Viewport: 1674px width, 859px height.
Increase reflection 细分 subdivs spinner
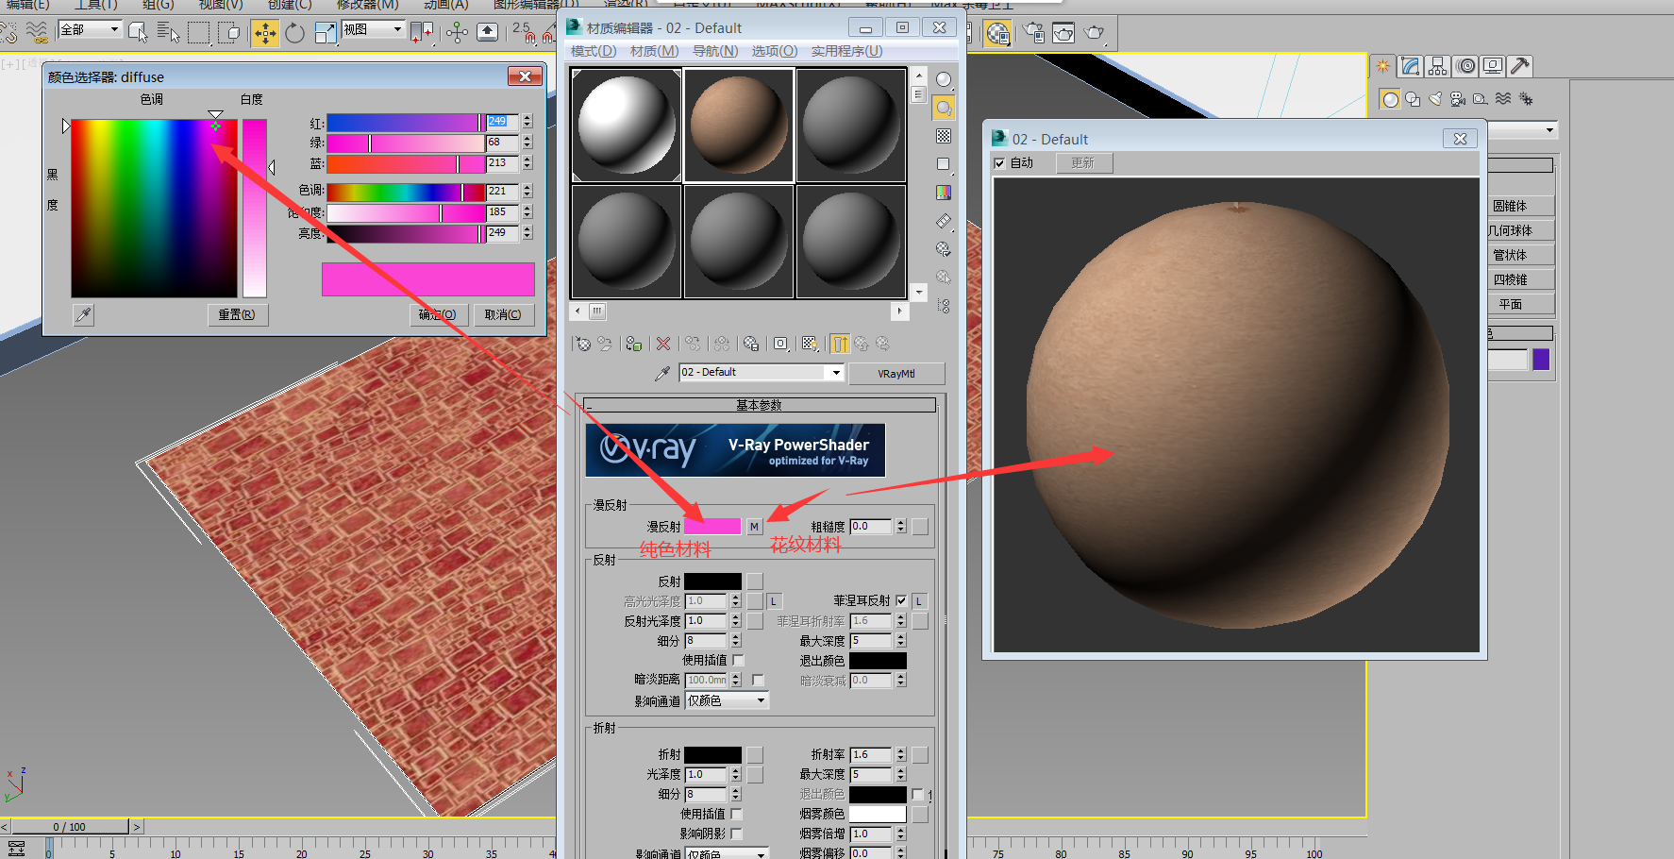click(x=736, y=637)
